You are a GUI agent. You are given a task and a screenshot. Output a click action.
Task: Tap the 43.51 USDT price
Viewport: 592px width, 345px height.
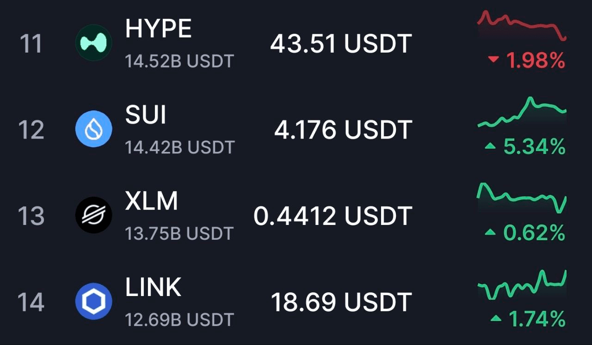coord(341,44)
